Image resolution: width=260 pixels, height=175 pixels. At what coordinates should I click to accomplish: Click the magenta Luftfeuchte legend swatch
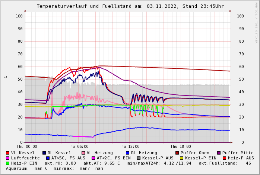(8, 158)
